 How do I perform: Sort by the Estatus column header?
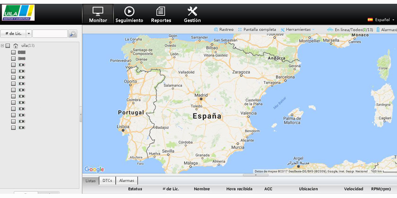pos(135,189)
